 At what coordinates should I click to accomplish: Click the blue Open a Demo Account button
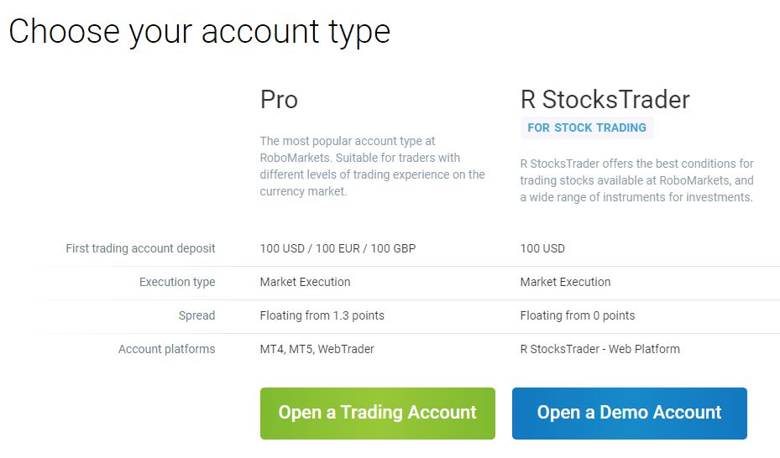click(x=629, y=414)
